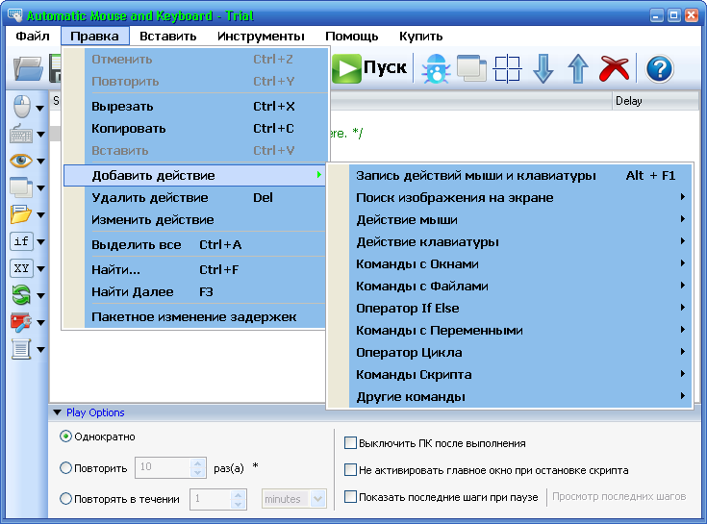Open dropdown arrow next to 'if' icon

pos(40,242)
